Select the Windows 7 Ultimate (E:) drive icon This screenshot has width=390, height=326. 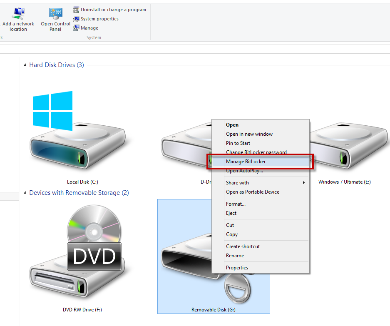click(x=348, y=146)
